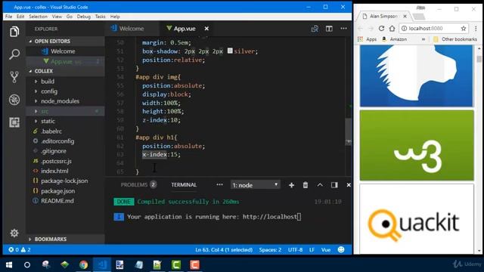The width and height of the screenshot is (484, 272).
Task: Open the Selection menu
Action: (39, 17)
